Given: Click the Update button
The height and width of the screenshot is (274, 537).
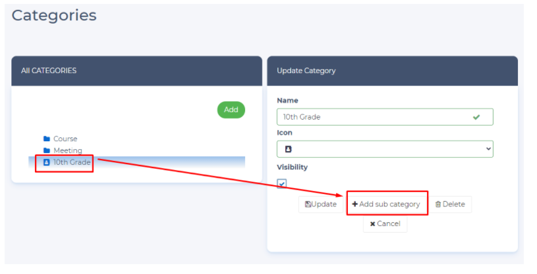Looking at the screenshot, I should pyautogui.click(x=321, y=204).
